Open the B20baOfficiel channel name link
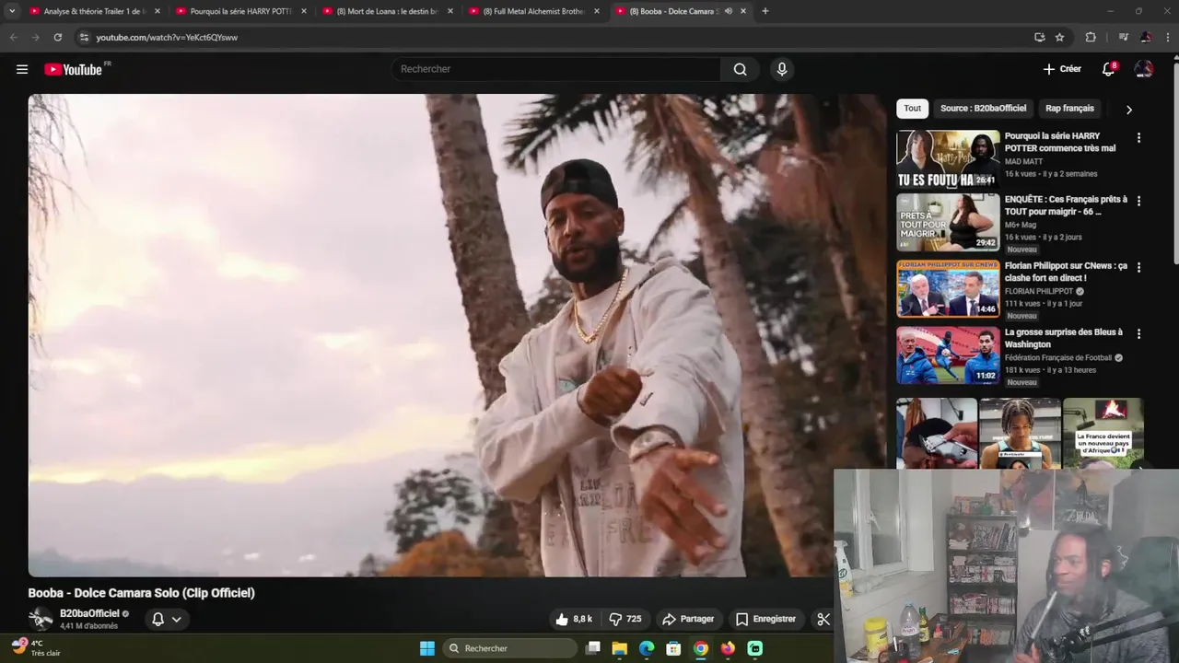The height and width of the screenshot is (663, 1179). click(x=89, y=613)
